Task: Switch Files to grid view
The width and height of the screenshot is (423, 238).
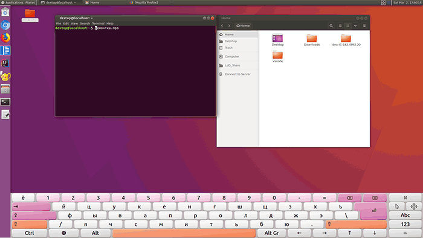Action: 347,25
